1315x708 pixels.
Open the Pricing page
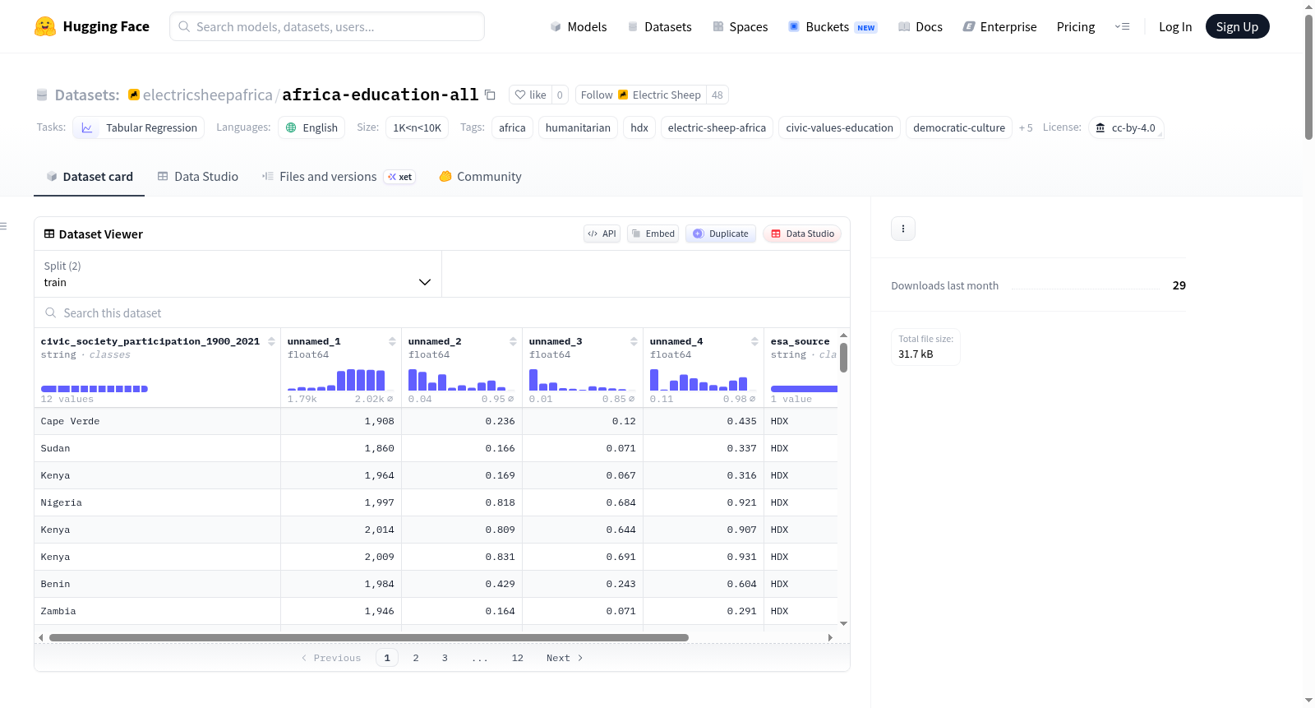click(1076, 26)
